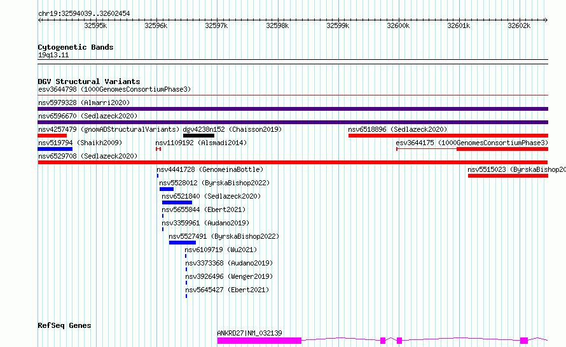
Task: Click the black bar of dgv4238n152
Action: tap(198, 136)
